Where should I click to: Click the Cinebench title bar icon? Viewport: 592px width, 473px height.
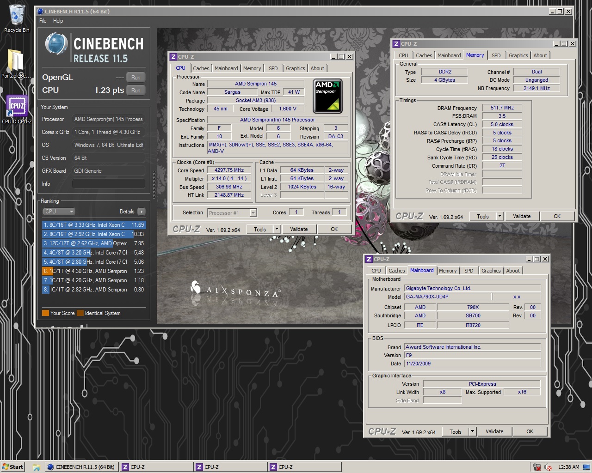click(40, 12)
